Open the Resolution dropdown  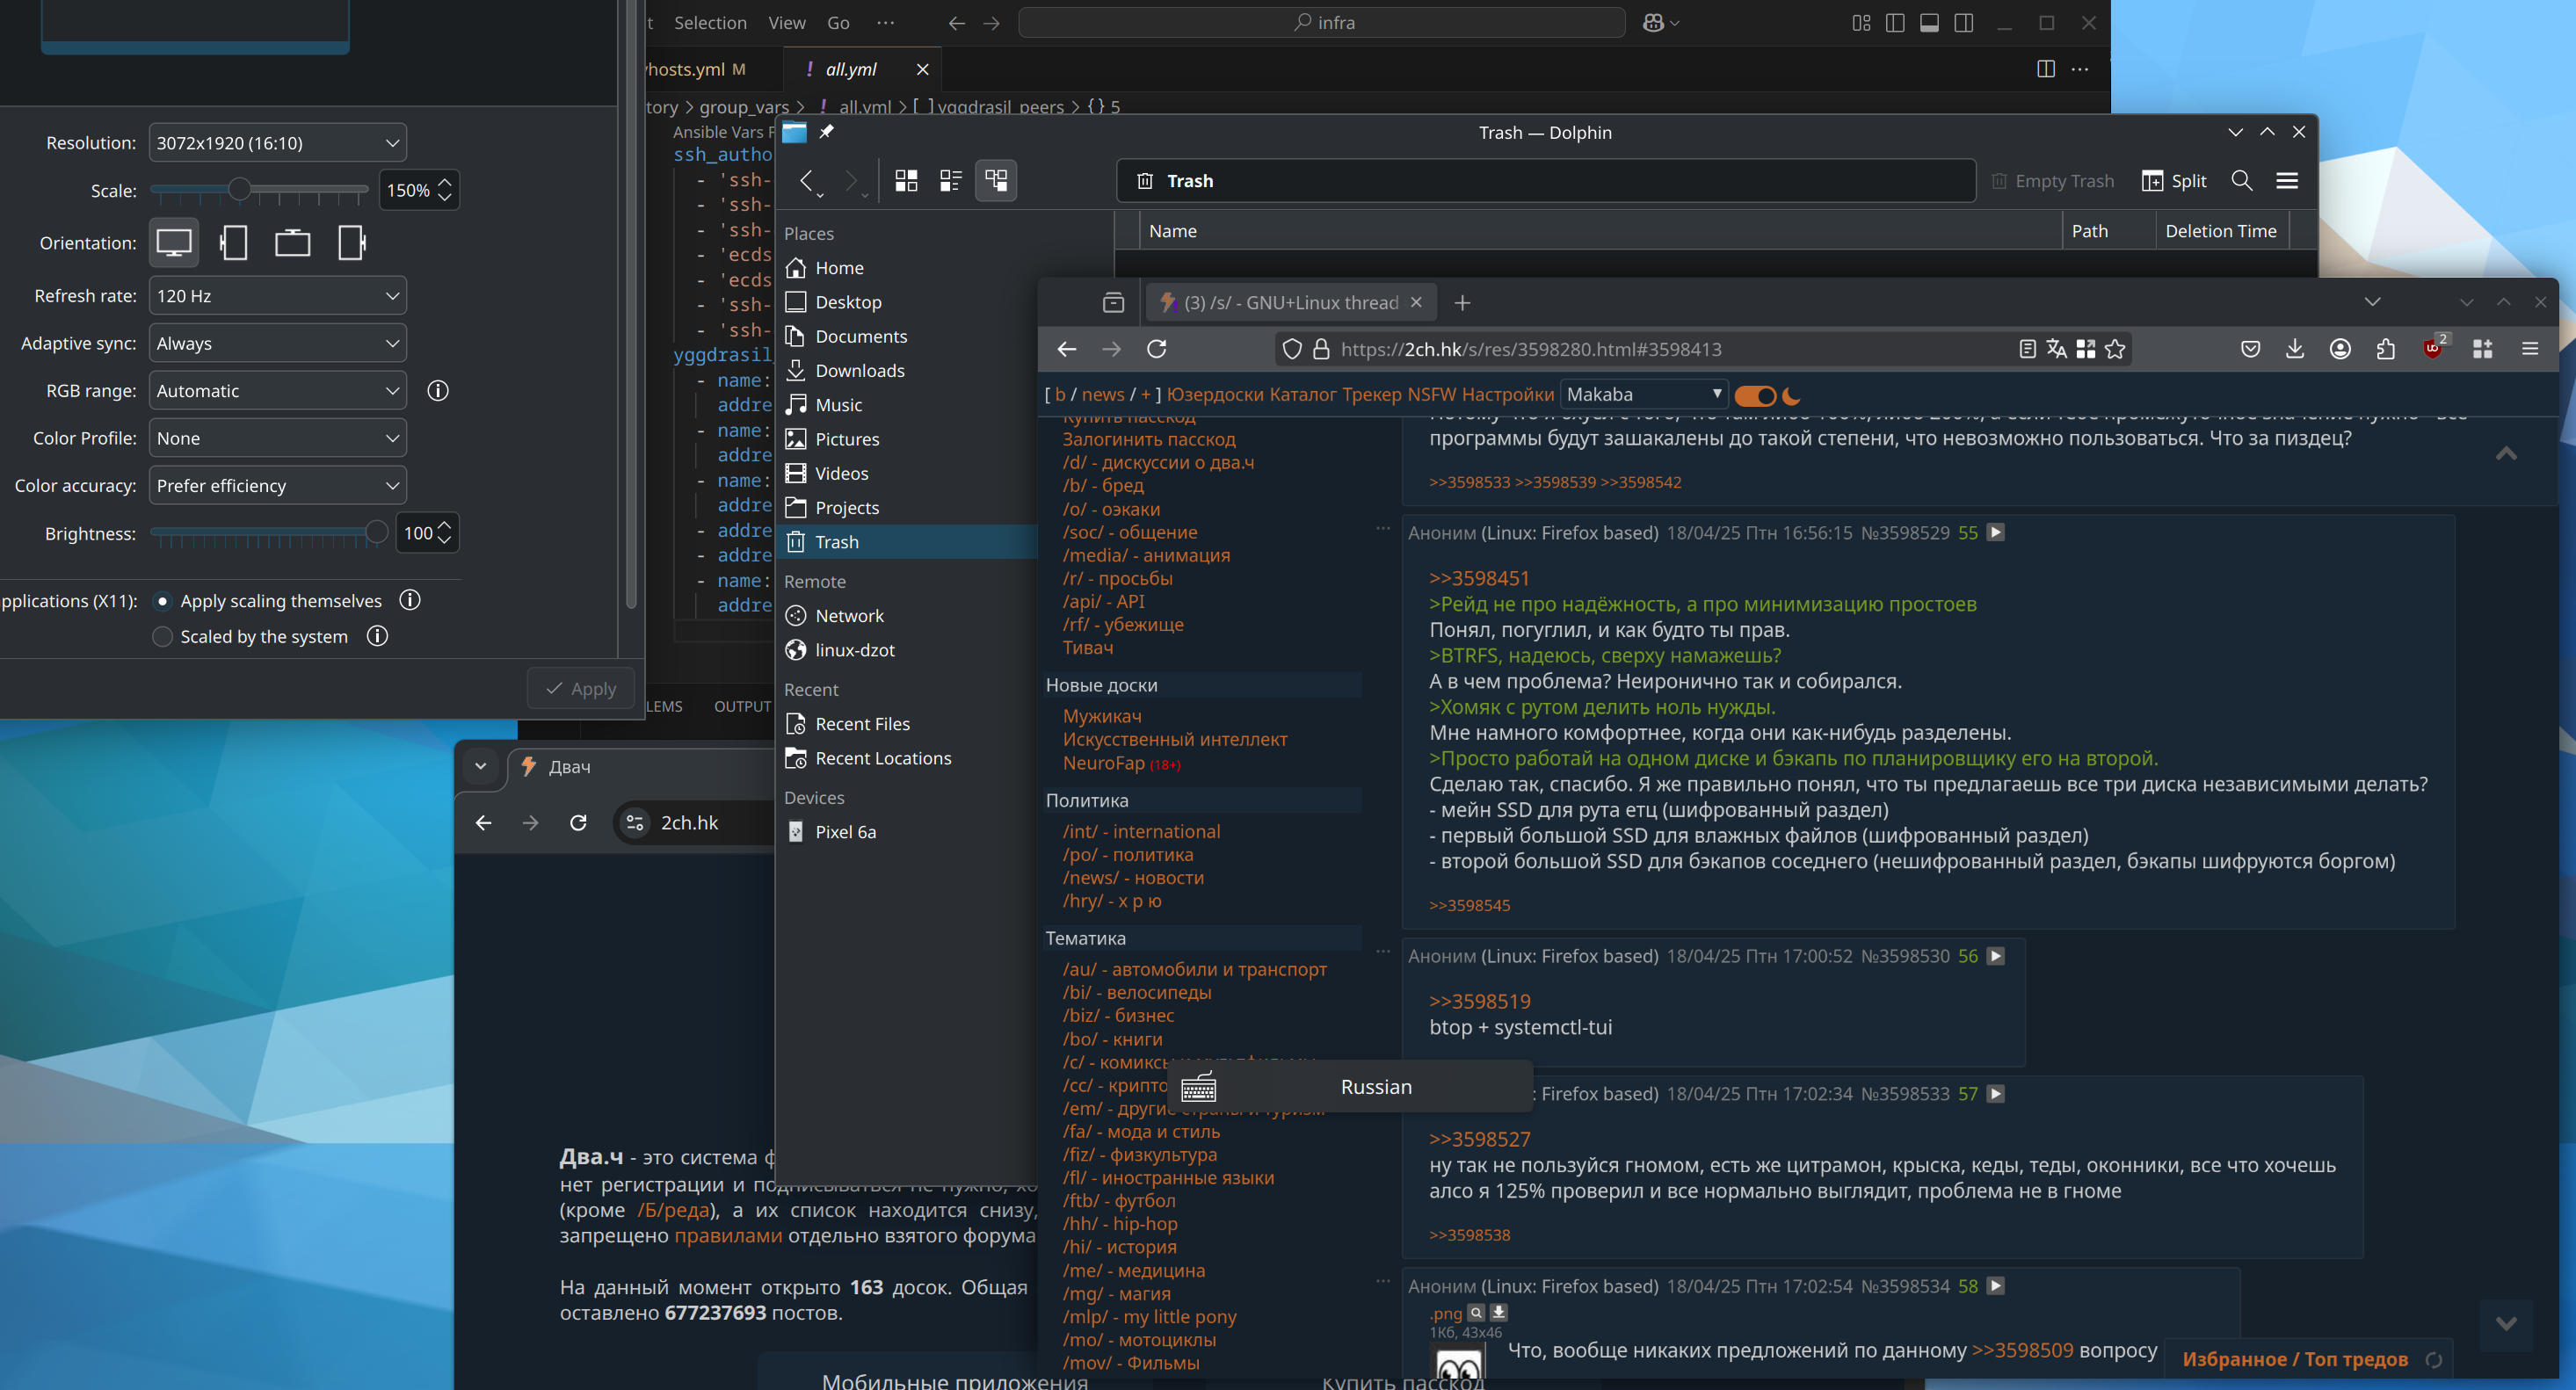tap(277, 143)
